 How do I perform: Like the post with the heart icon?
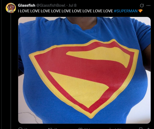[x=80, y=128]
